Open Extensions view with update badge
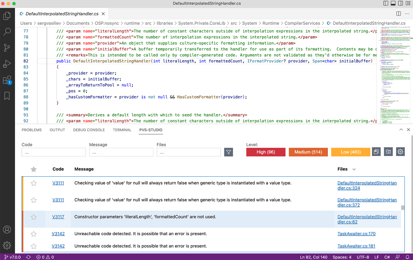 tap(7, 80)
